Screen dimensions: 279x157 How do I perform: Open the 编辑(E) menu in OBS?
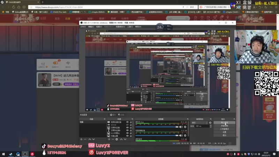click(91, 27)
